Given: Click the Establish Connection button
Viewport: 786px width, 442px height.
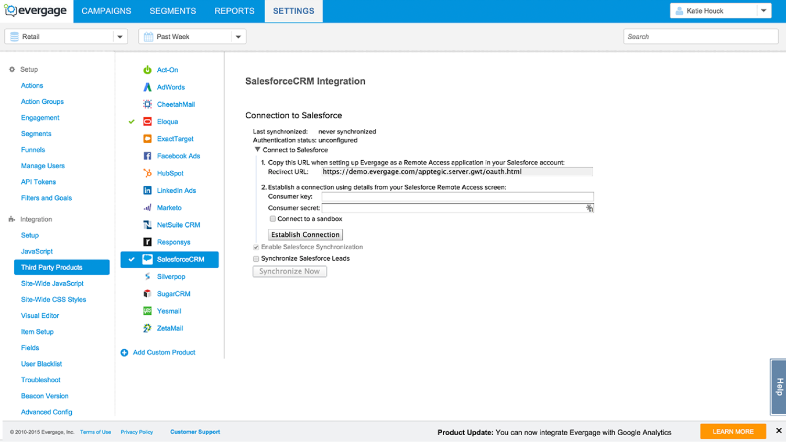Looking at the screenshot, I should [x=305, y=234].
